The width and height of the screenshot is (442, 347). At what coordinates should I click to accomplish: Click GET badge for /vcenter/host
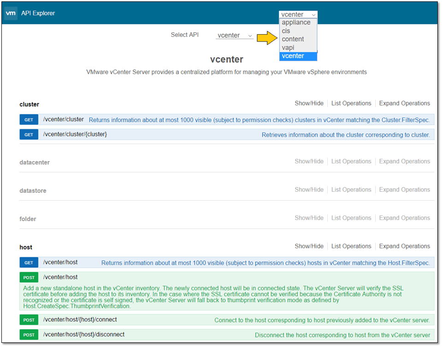(x=29, y=263)
